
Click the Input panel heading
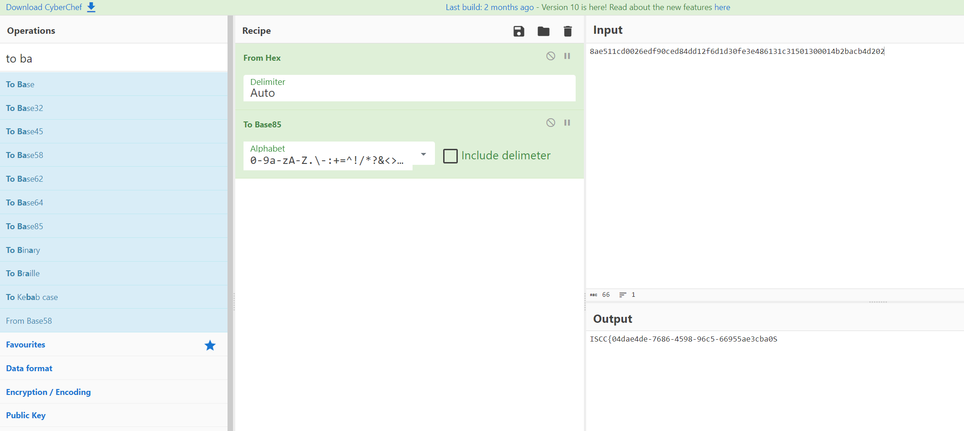[608, 30]
